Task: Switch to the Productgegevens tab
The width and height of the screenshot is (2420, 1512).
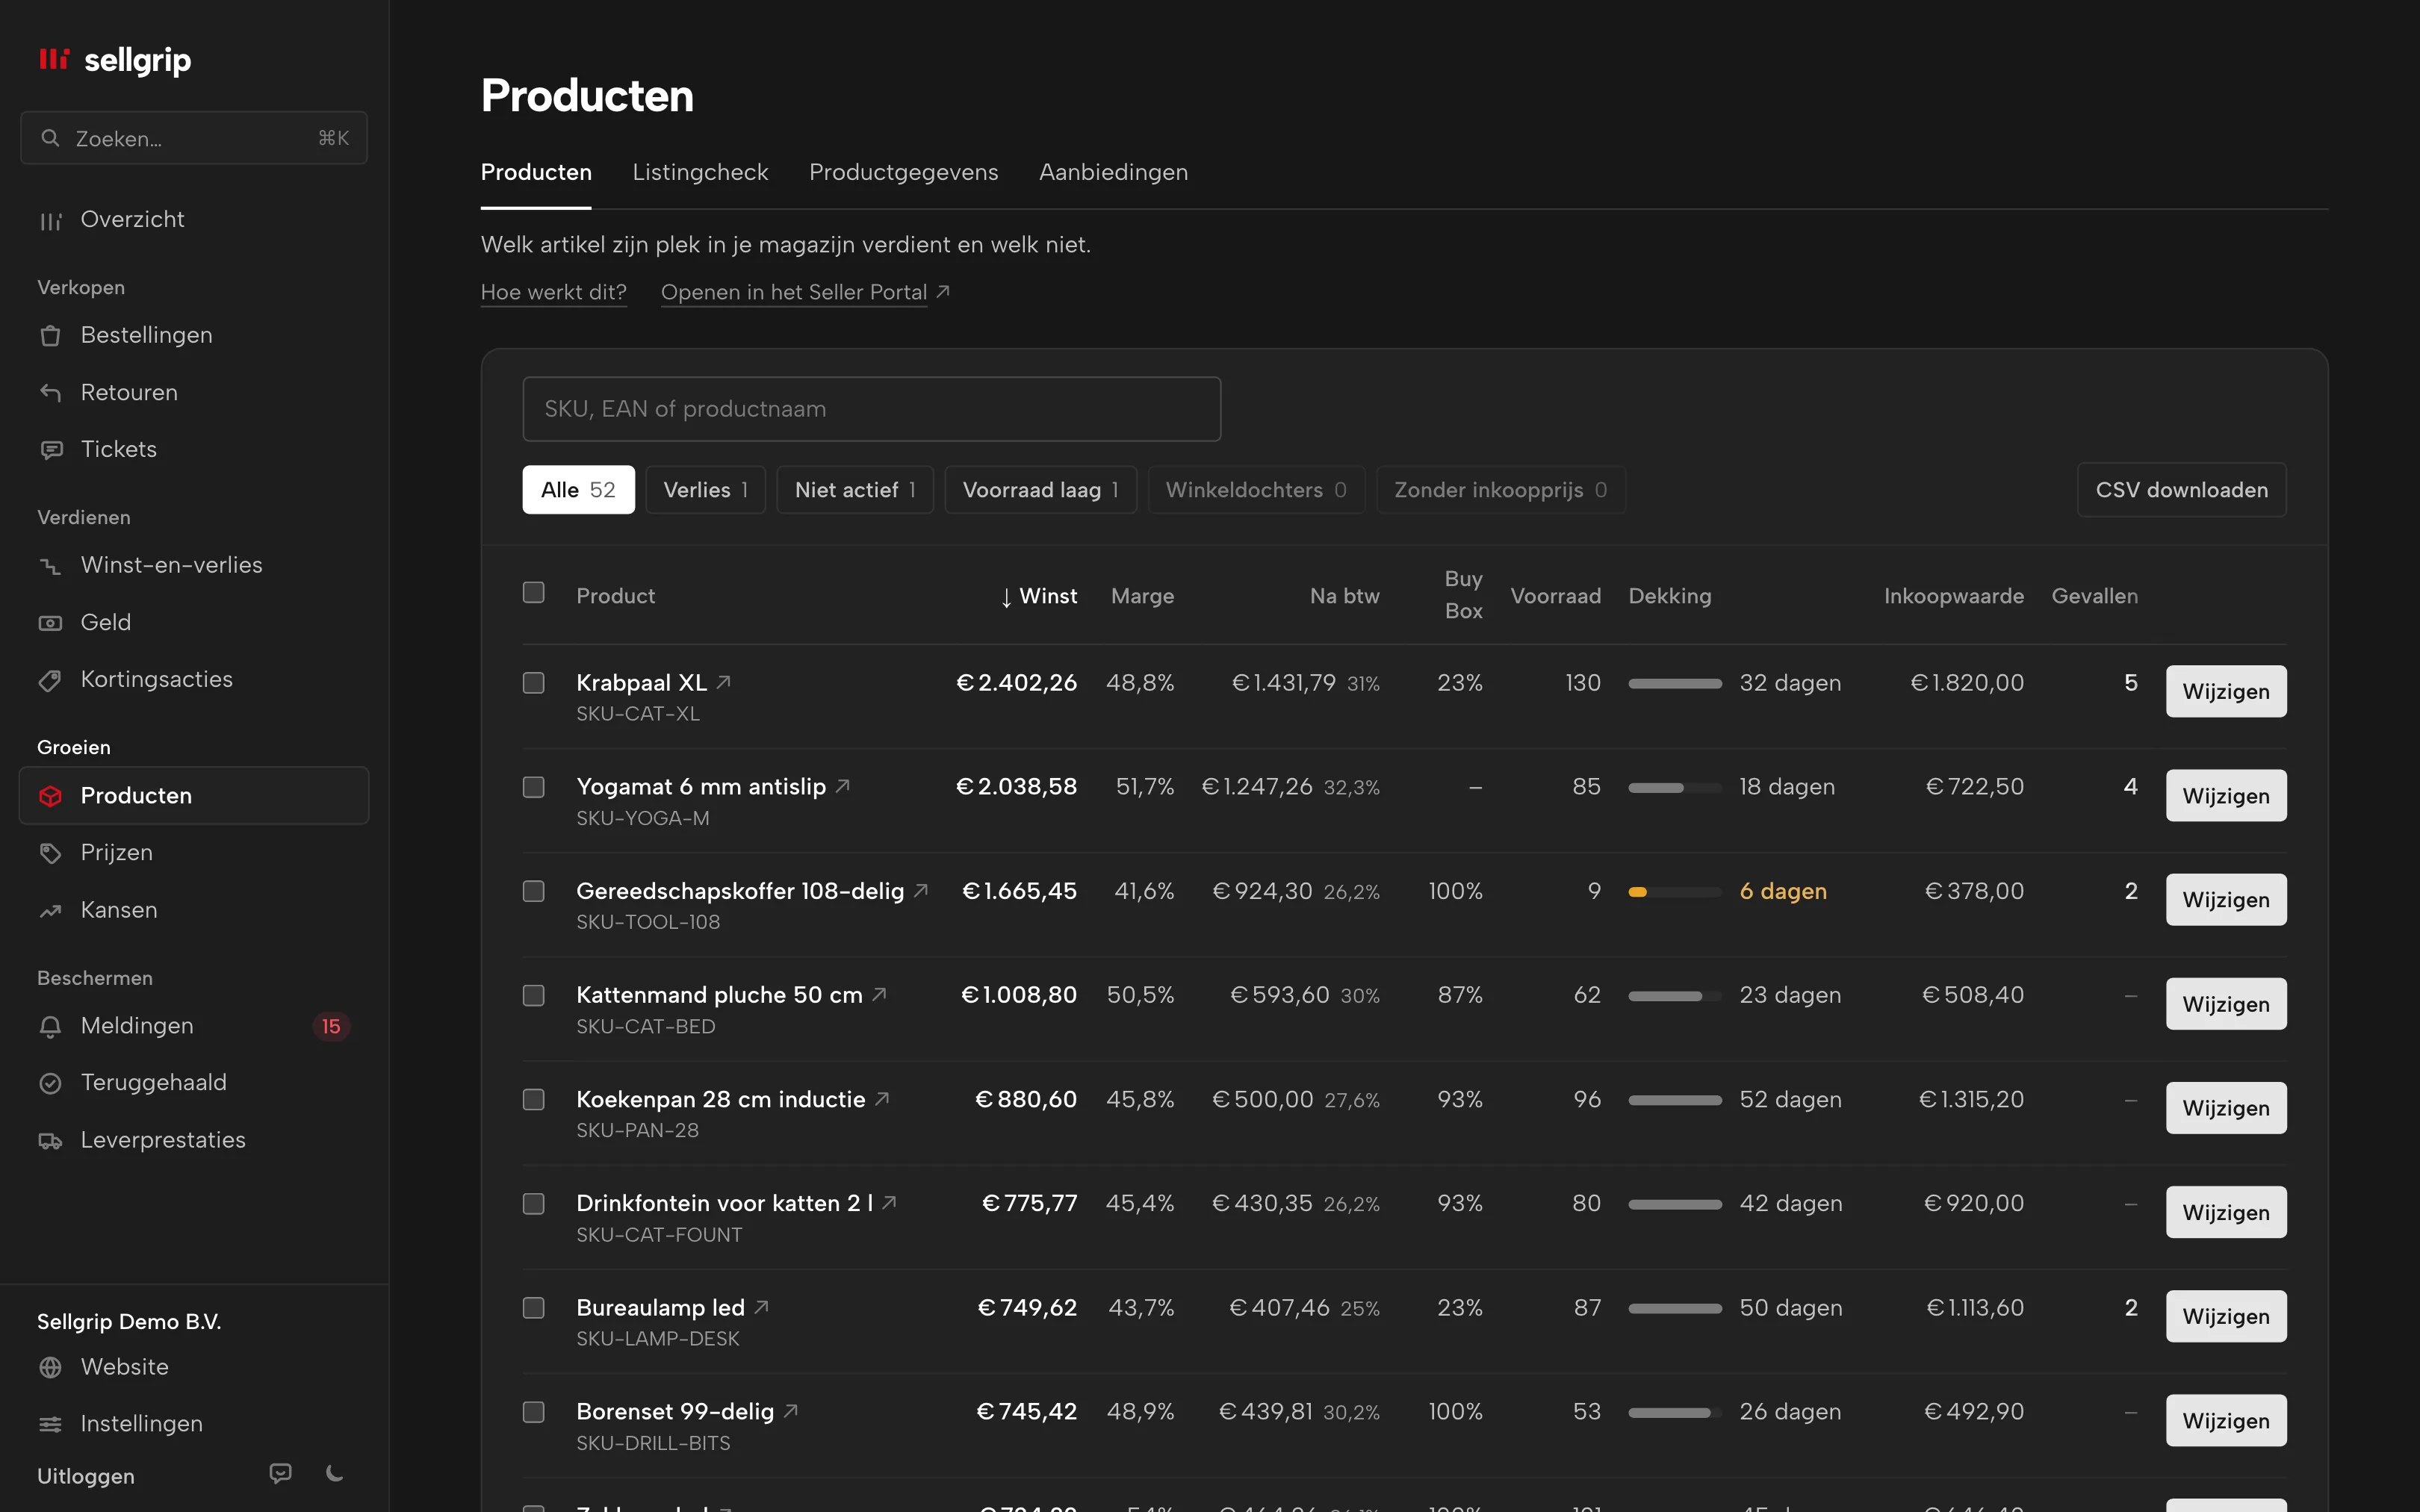Action: point(903,172)
